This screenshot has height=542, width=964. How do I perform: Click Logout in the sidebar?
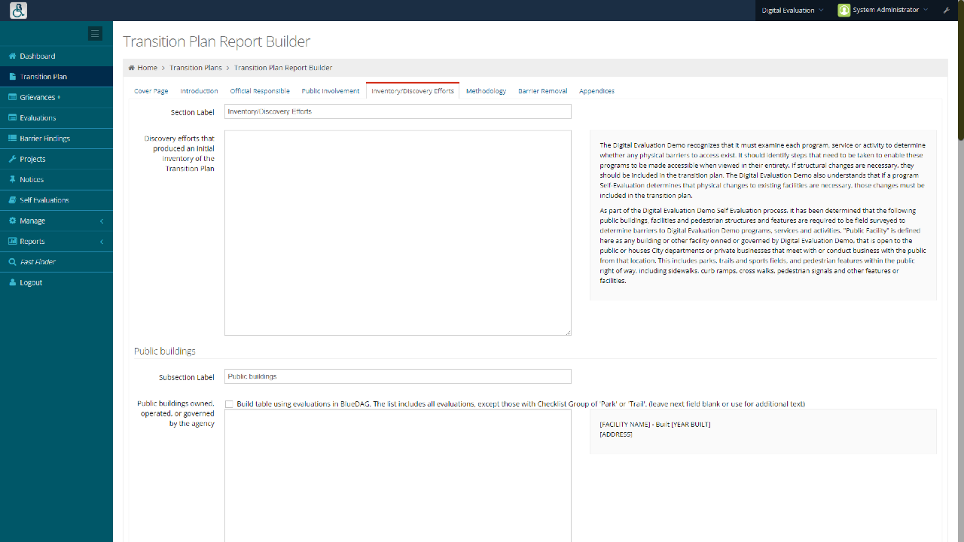[x=56, y=282]
